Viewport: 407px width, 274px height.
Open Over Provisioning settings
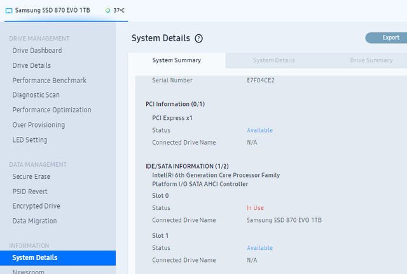pos(39,125)
